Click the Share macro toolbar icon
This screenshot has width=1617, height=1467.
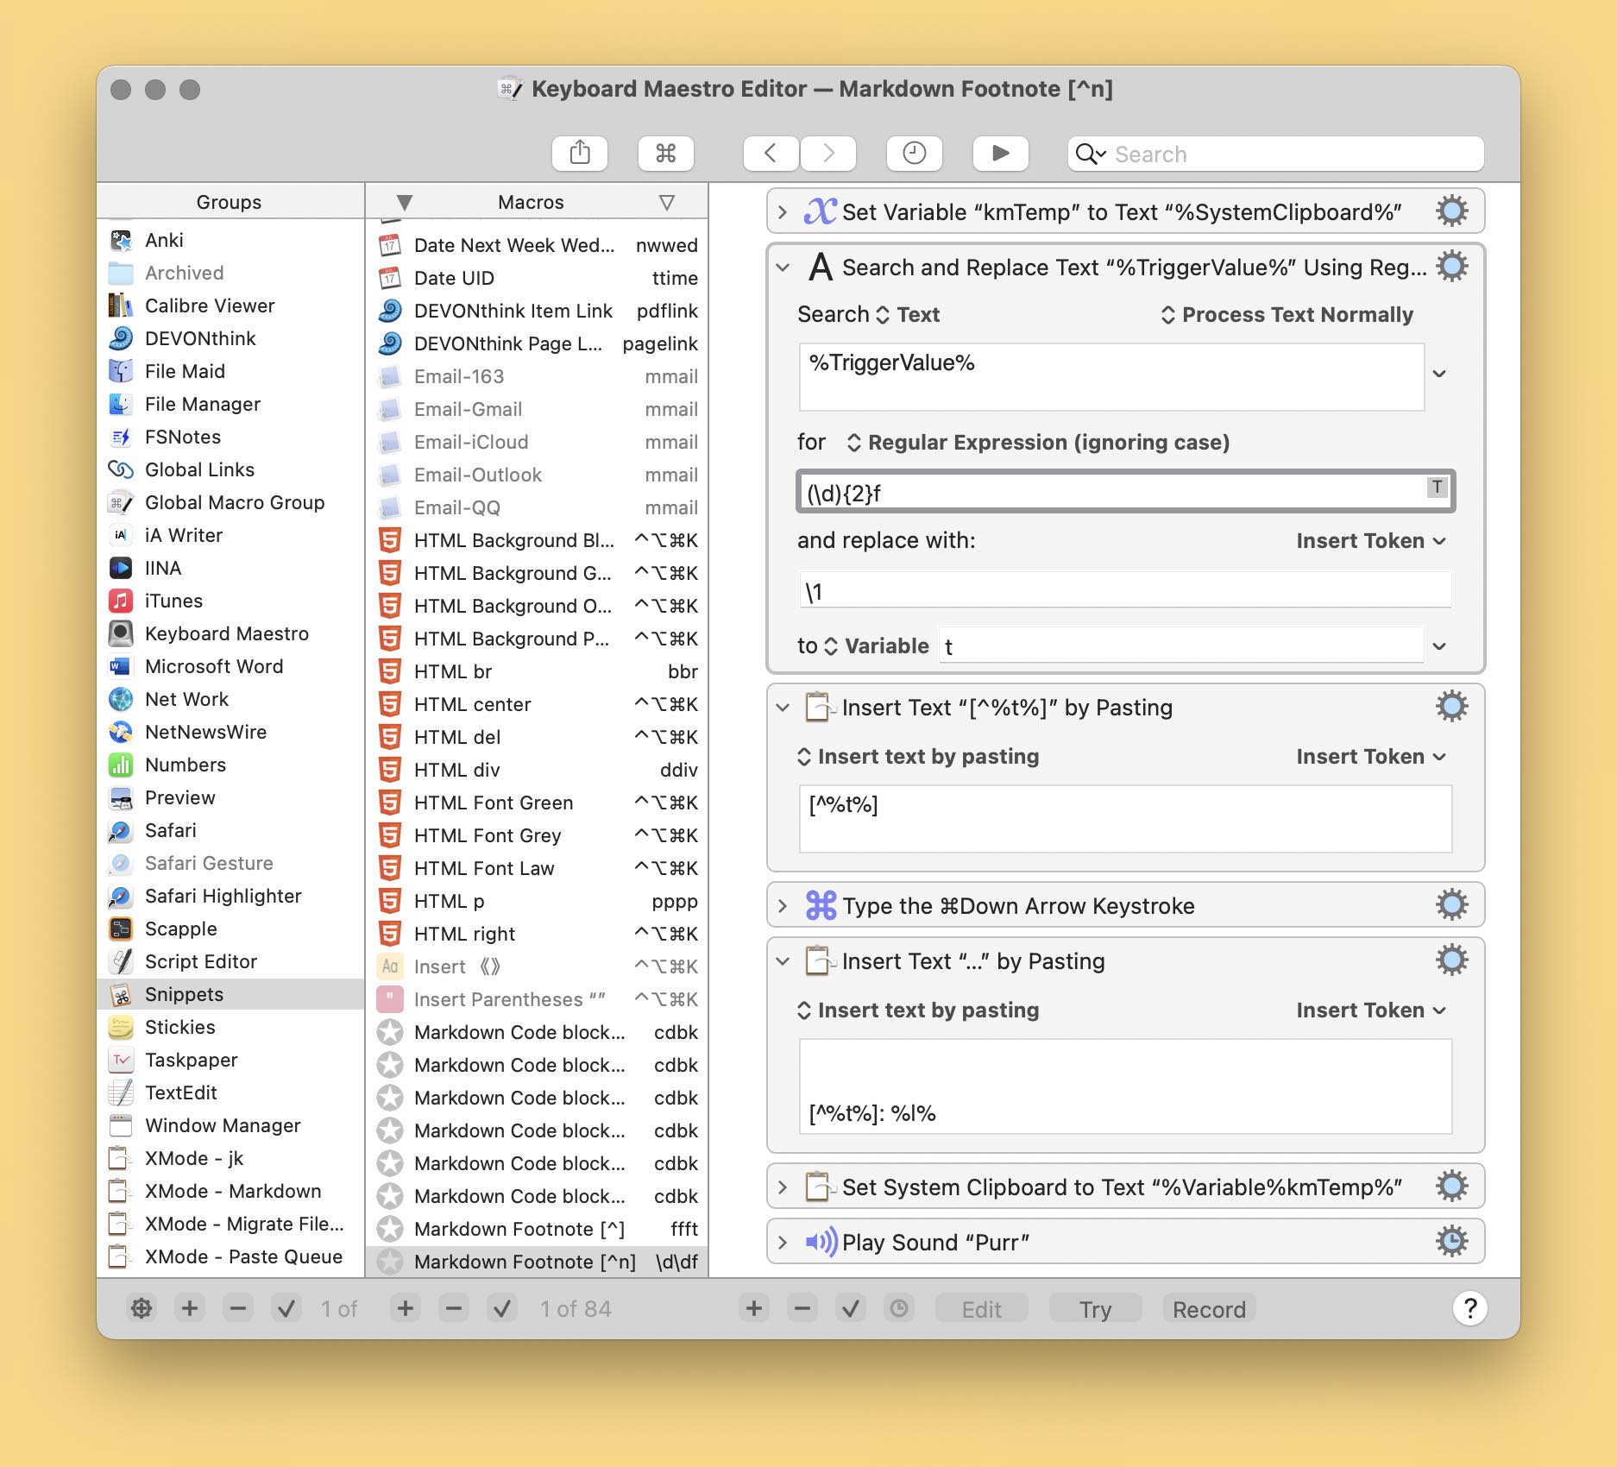point(580,154)
